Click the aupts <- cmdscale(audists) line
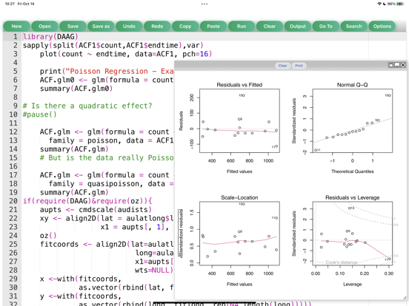Screen dimensions: 409x306 coord(96,209)
